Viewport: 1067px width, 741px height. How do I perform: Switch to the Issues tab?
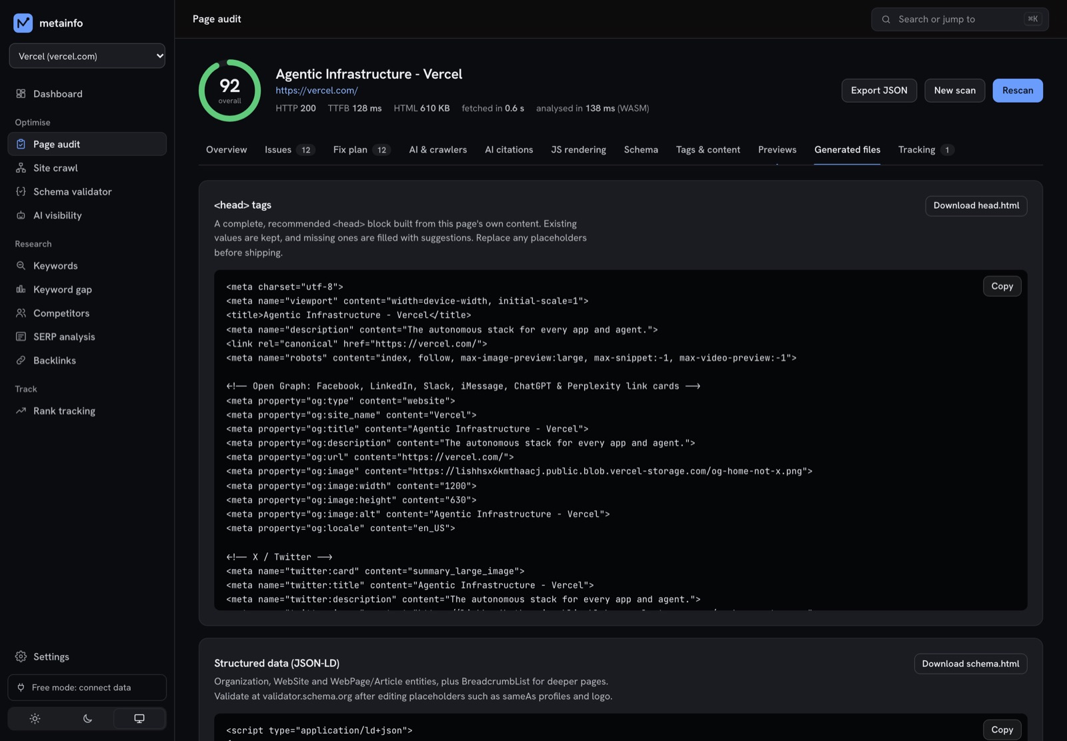click(289, 149)
